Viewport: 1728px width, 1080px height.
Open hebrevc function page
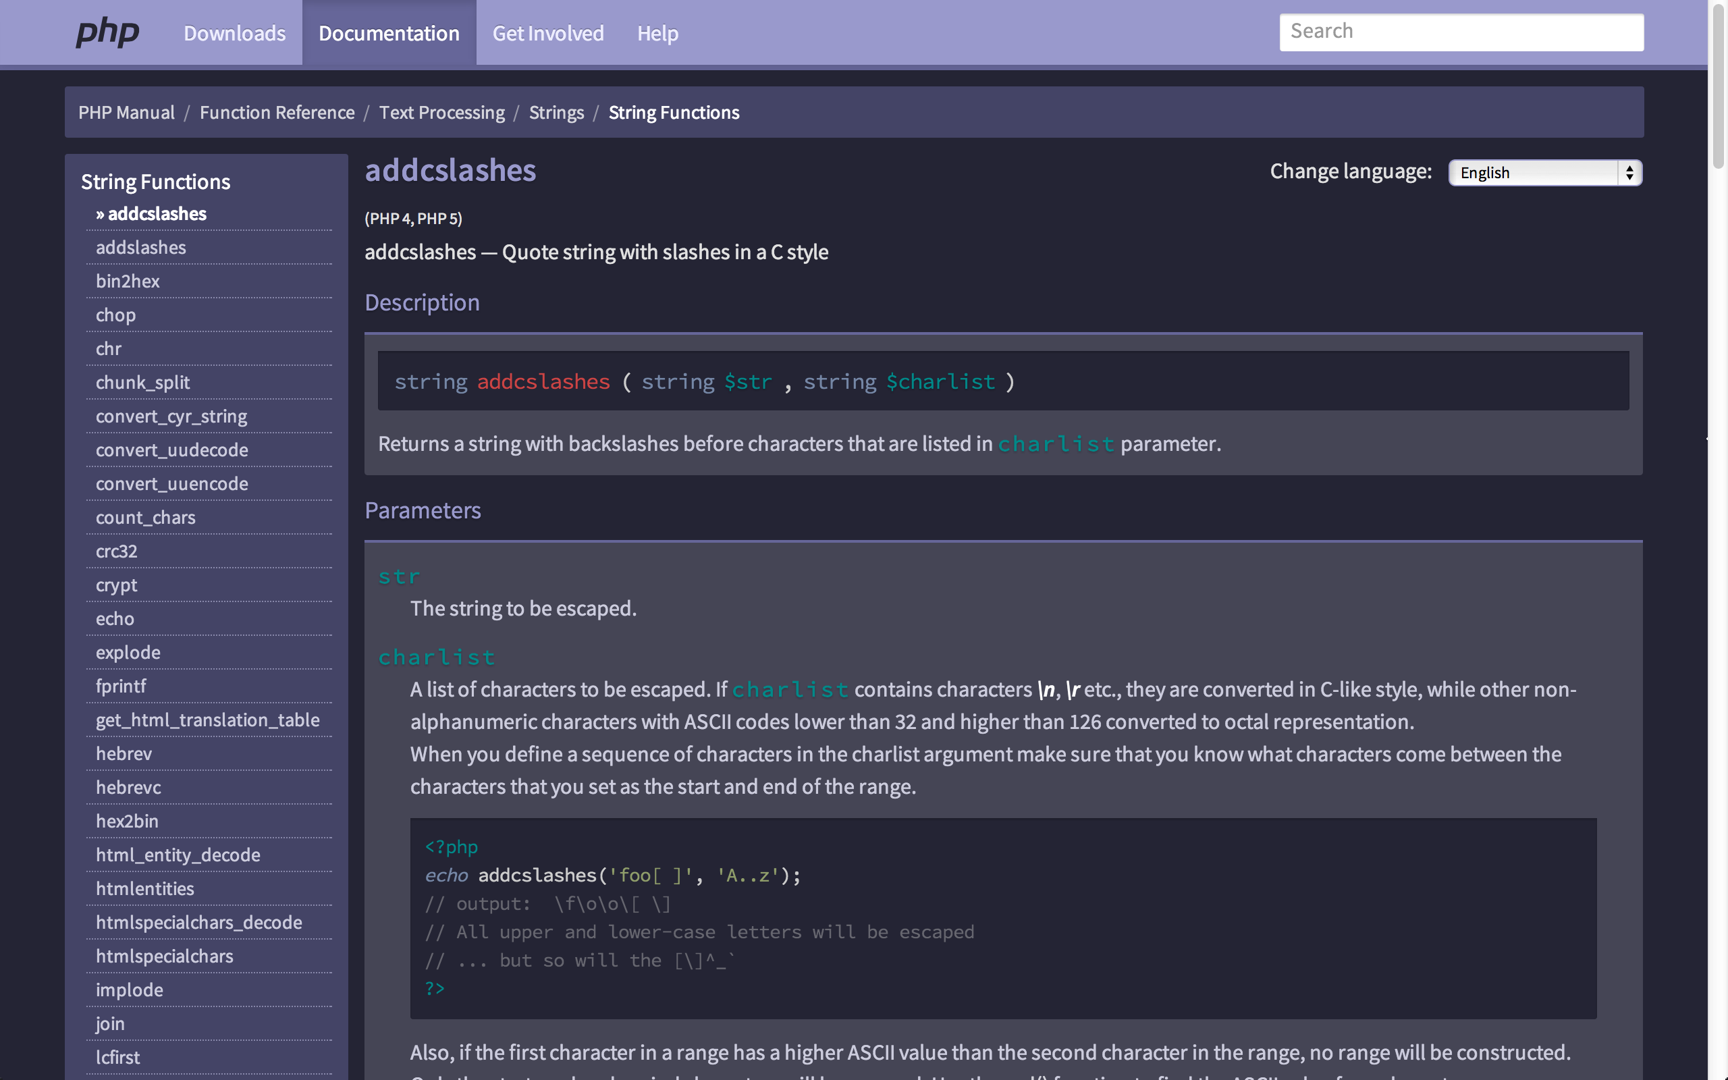(x=128, y=787)
